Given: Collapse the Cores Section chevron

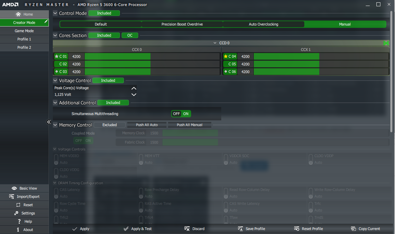Looking at the screenshot, I should pyautogui.click(x=55, y=35).
